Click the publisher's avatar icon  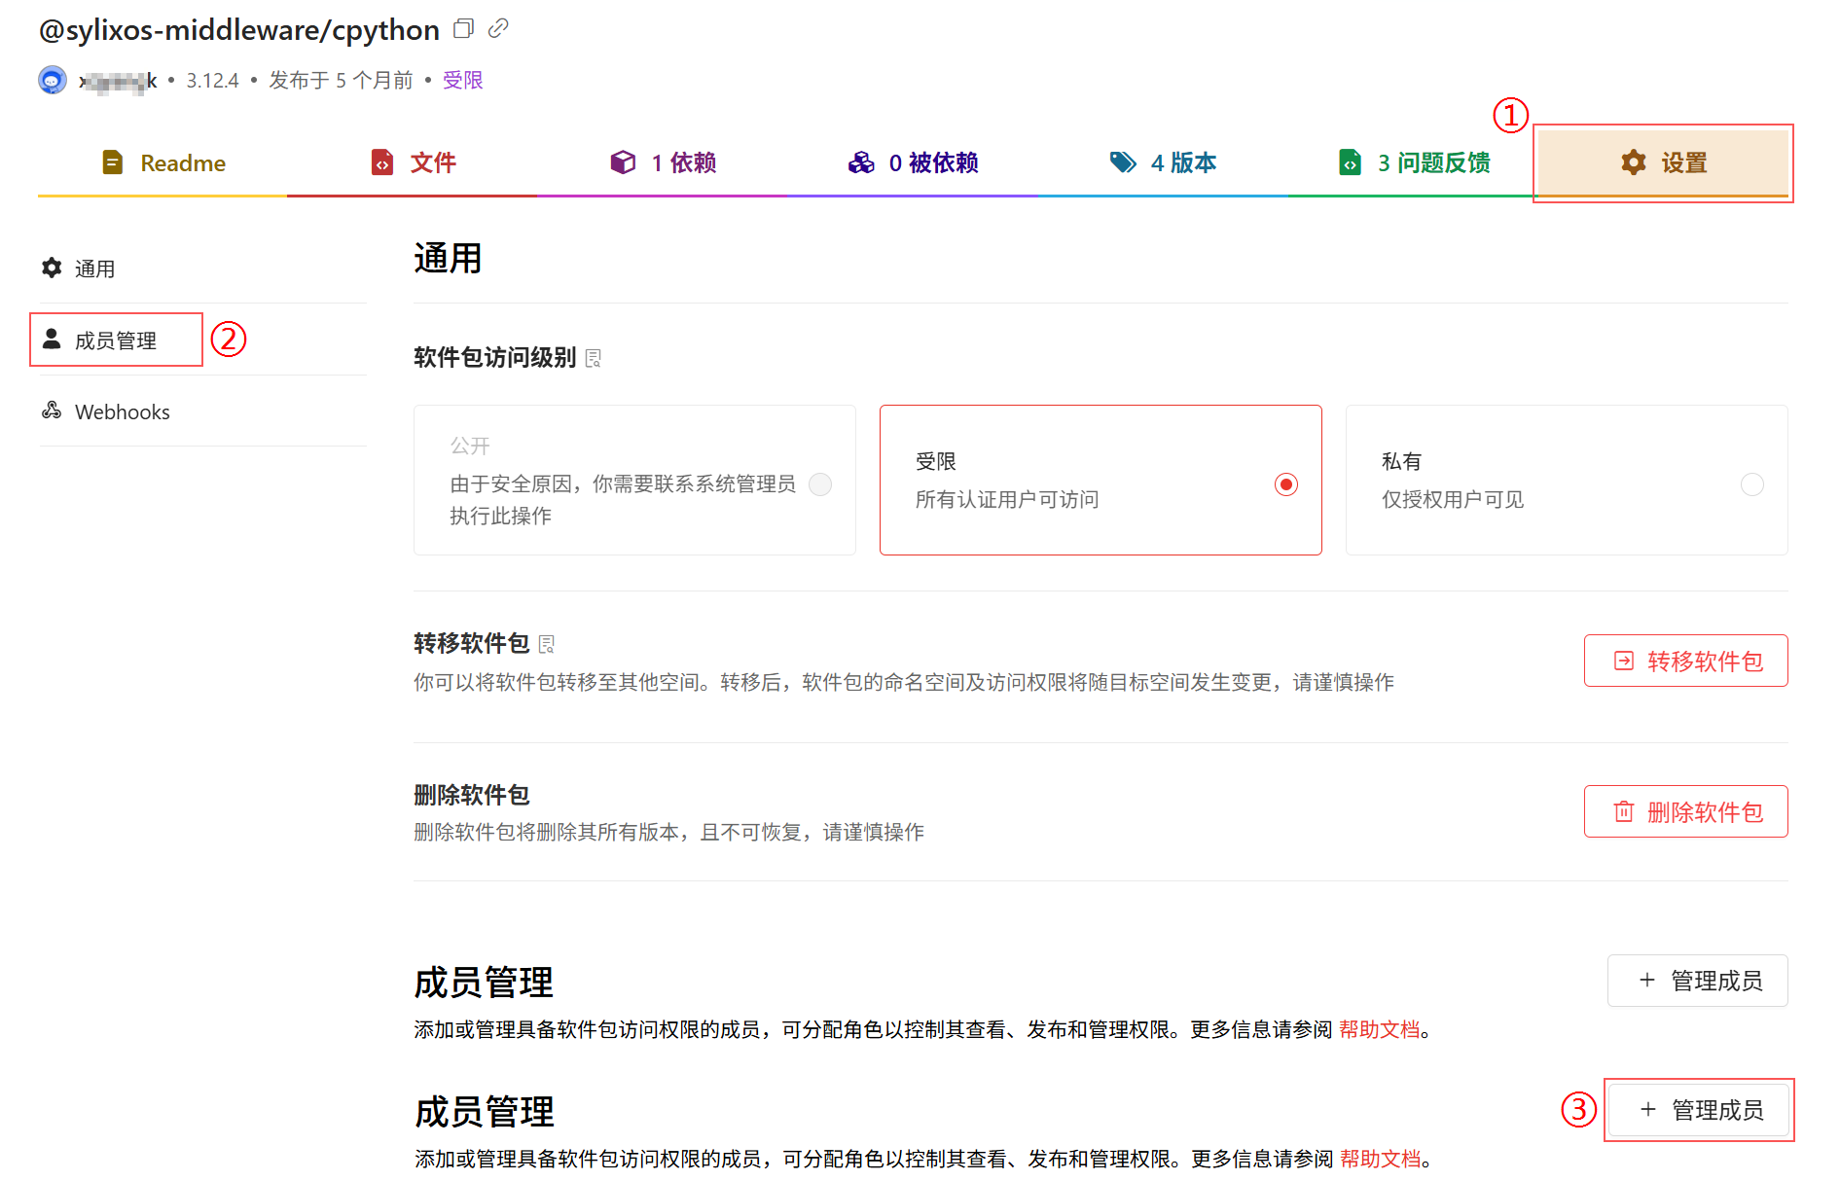coord(53,80)
